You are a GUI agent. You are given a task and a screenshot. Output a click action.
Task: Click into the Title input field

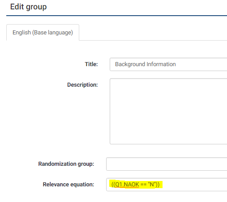pyautogui.click(x=168, y=64)
